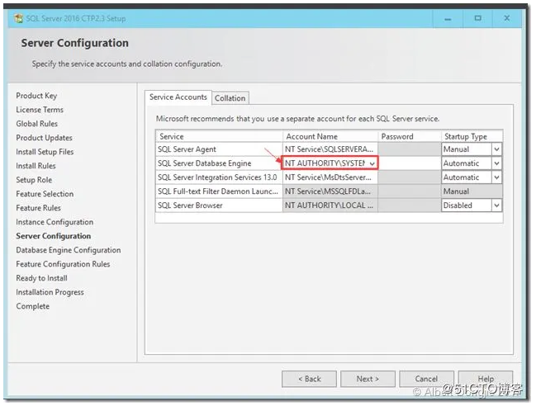Image resolution: width=536 pixels, height=406 pixels.
Task: Open Help for Server Configuration
Action: click(486, 379)
